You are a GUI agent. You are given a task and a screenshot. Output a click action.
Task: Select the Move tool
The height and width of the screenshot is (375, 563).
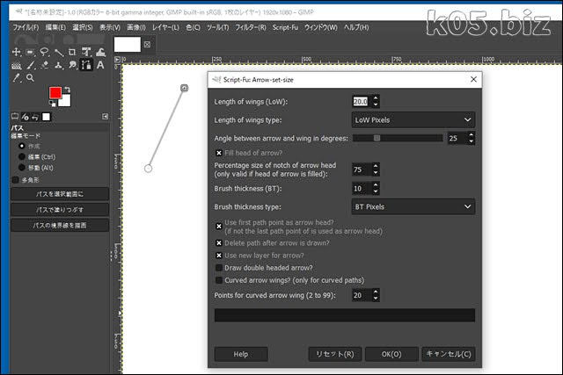(16, 53)
